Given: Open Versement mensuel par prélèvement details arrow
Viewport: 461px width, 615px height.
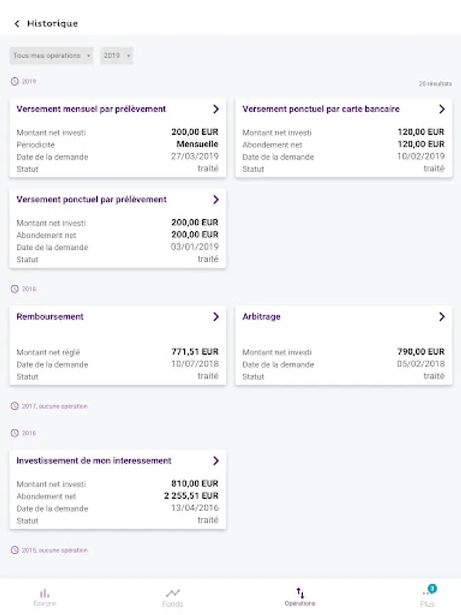Looking at the screenshot, I should pyautogui.click(x=216, y=109).
